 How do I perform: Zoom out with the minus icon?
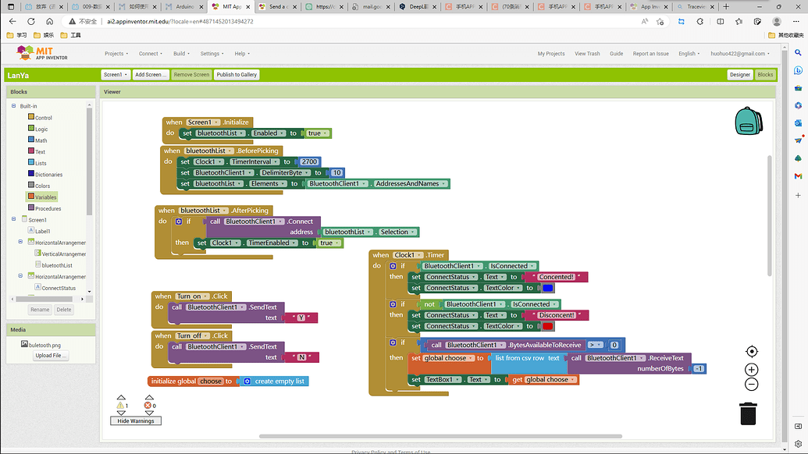coord(751,384)
